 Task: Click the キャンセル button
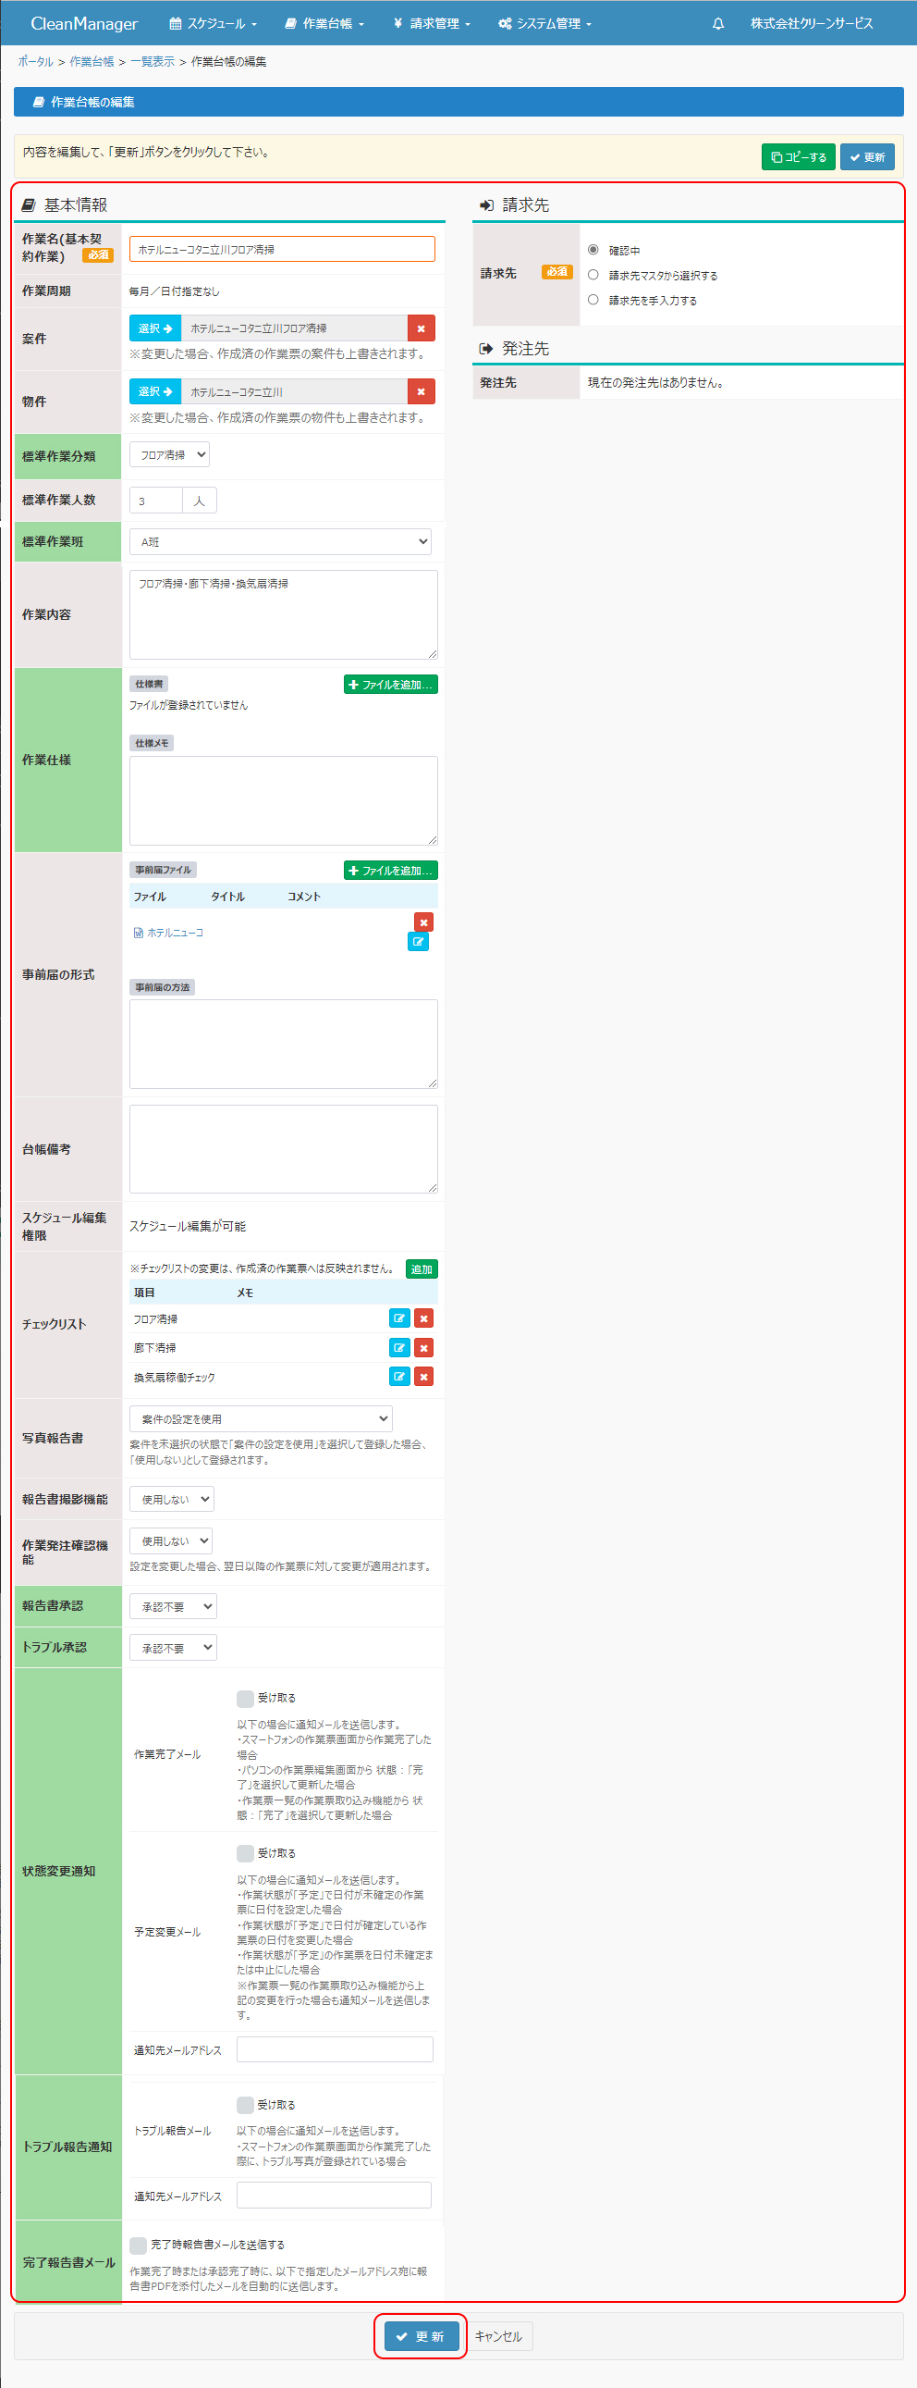498,2336
